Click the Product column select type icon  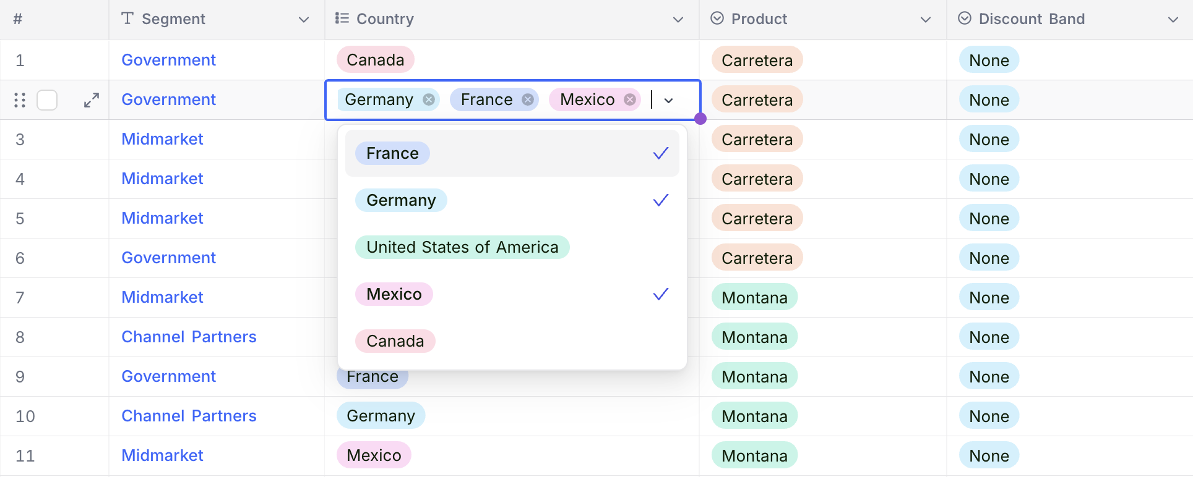717,19
